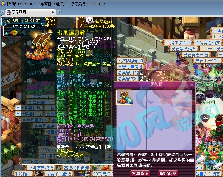The height and width of the screenshot is (177, 223).
Task: Click the 七星逐月靴 item title
Action: click(71, 33)
